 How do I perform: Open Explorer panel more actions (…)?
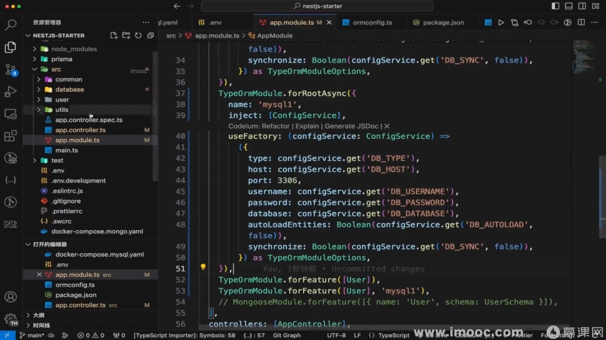[146, 22]
